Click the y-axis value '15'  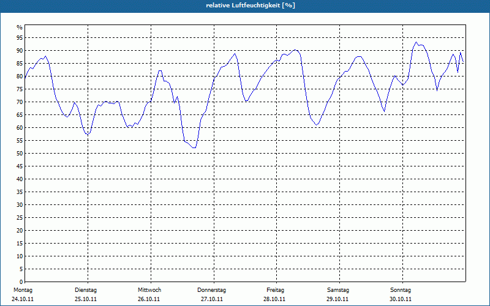(x=20, y=243)
